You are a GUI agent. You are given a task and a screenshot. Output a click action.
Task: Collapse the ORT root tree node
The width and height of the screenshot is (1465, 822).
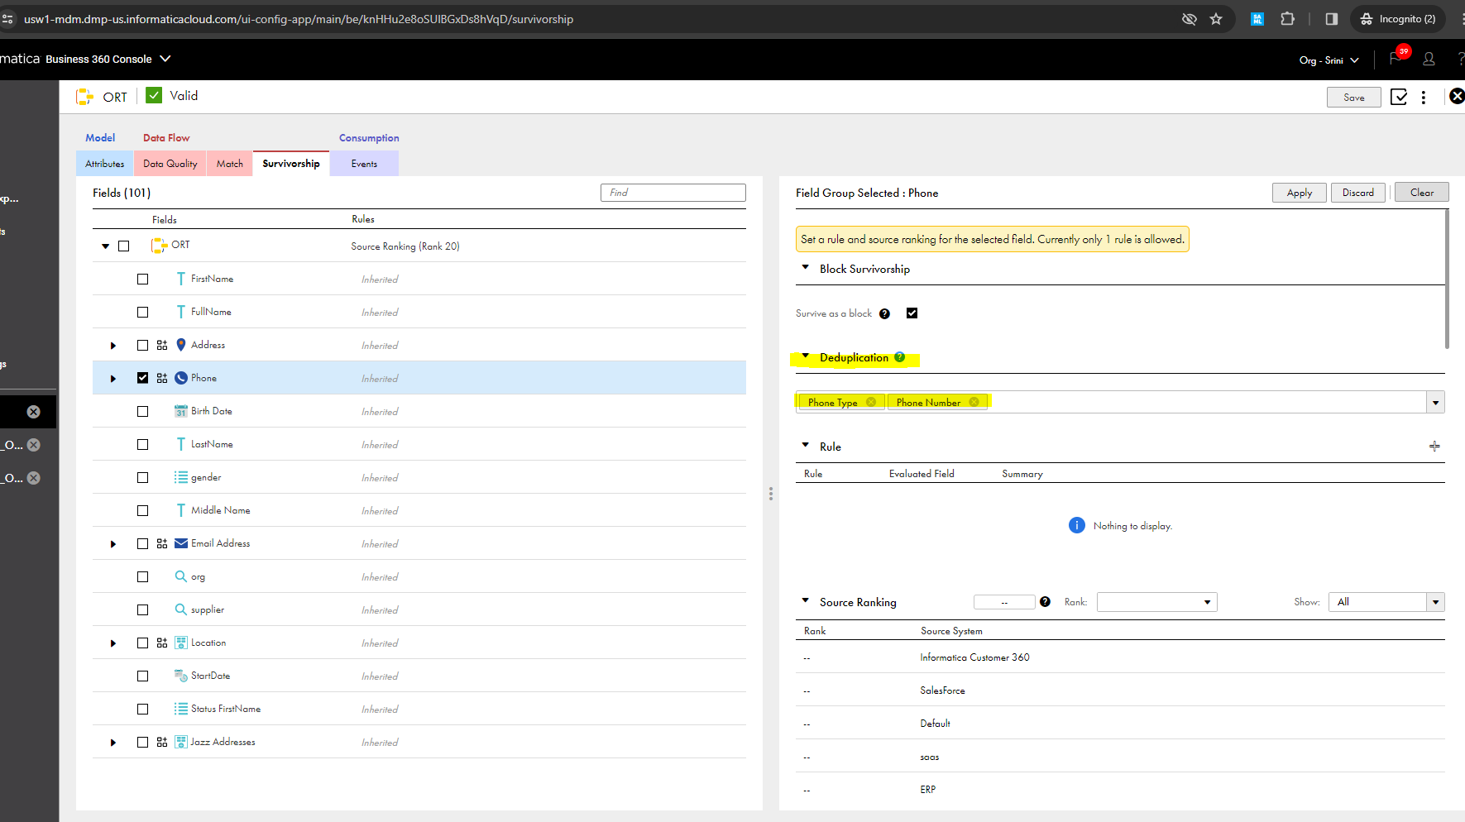pyautogui.click(x=105, y=246)
